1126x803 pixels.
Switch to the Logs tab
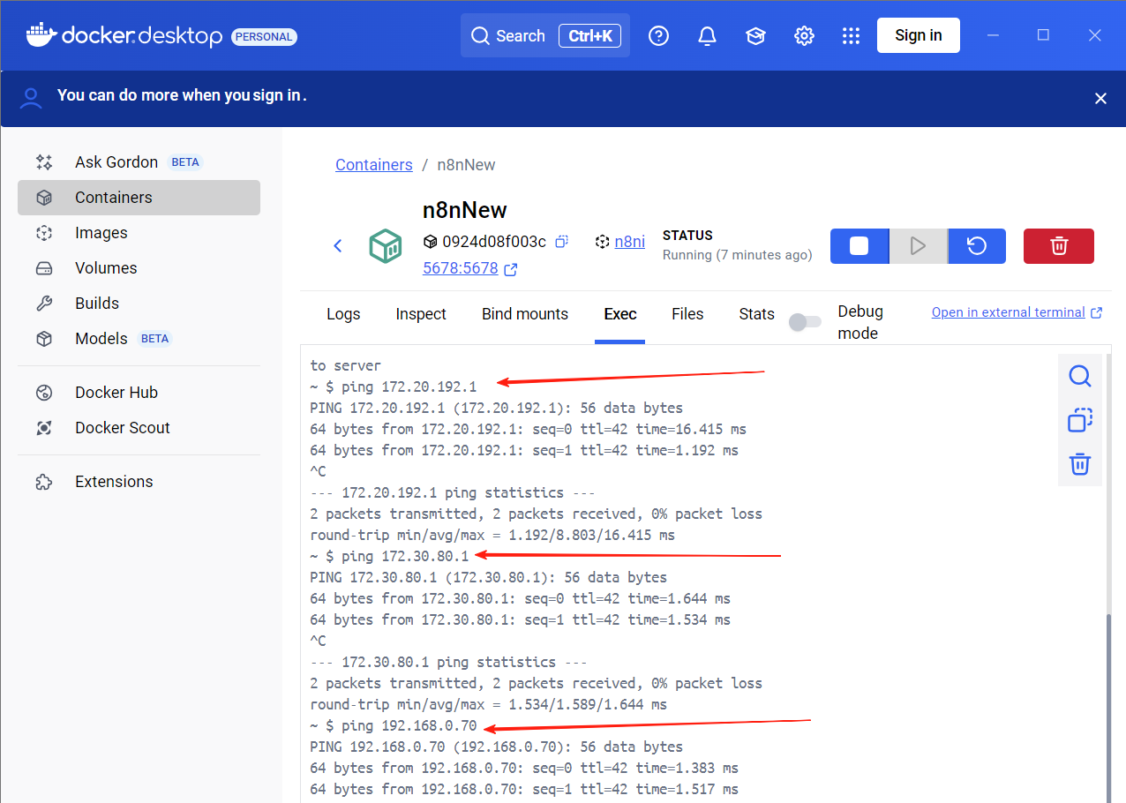(x=343, y=314)
